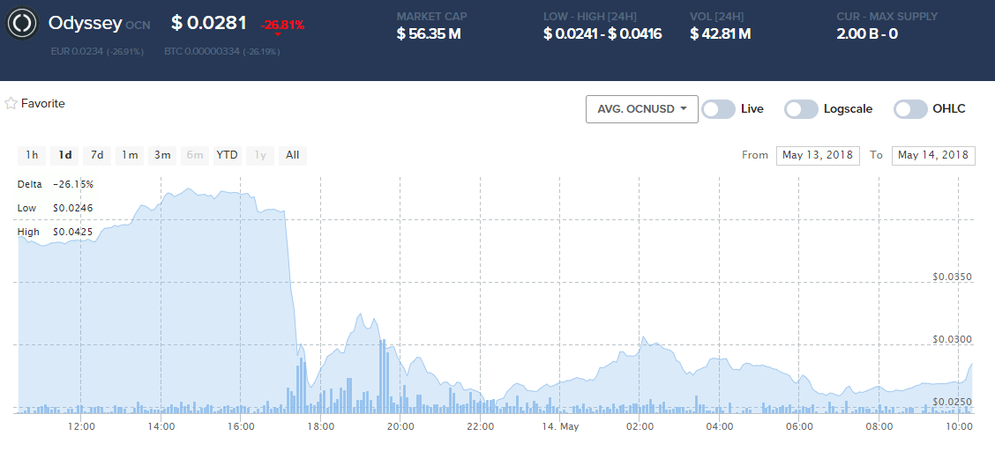Click the market cap value $ 56.35 M
995x451 pixels.
(x=429, y=33)
